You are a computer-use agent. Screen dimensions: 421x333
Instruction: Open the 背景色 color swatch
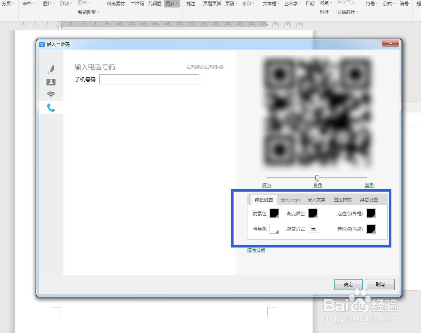pos(274,229)
